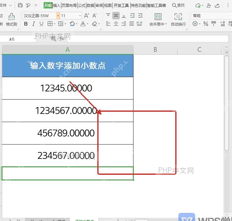
Task: Expand the font size dropdown
Action: point(80,16)
